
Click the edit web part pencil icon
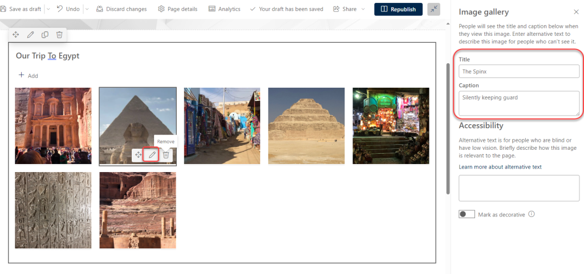coord(30,35)
